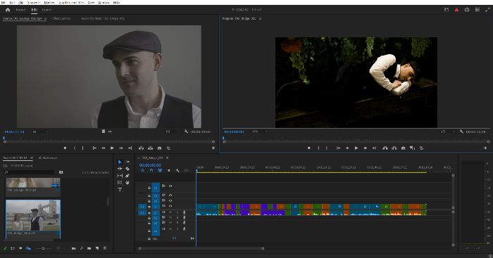Toggle visibility eye of top video track
The image size is (493, 258).
coord(170,186)
